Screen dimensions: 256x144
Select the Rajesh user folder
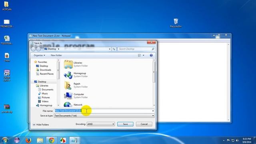(x=76, y=85)
